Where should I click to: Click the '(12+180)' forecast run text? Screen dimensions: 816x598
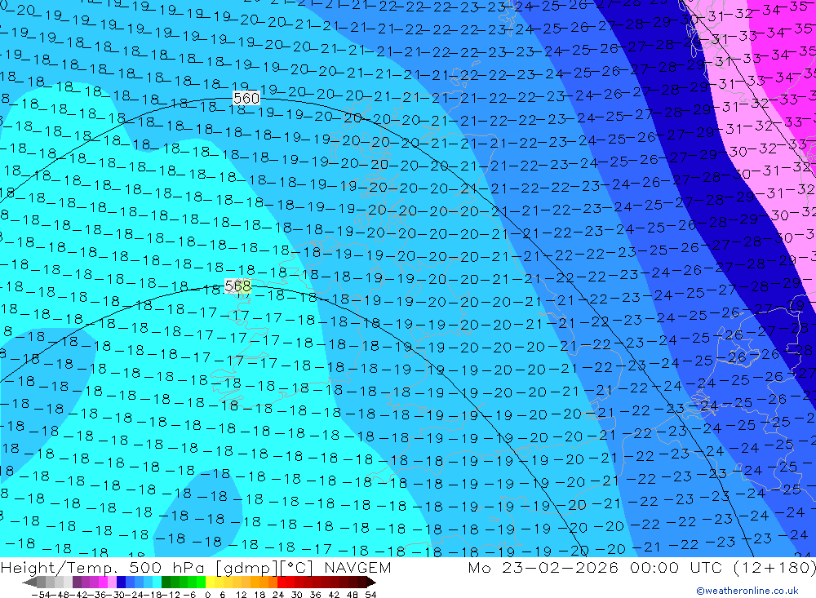coord(774,567)
